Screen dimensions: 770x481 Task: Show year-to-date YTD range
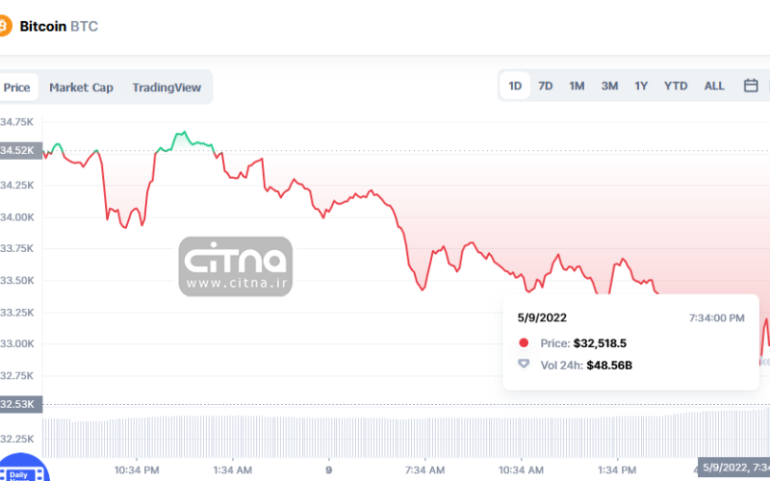[676, 86]
